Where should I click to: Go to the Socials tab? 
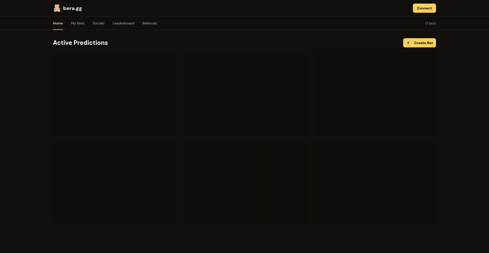[99, 23]
